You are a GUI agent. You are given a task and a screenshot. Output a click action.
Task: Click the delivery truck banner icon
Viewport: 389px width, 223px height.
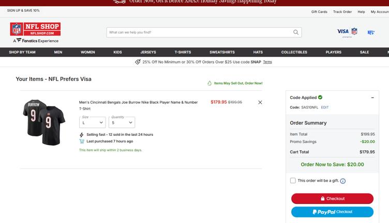point(119,2)
